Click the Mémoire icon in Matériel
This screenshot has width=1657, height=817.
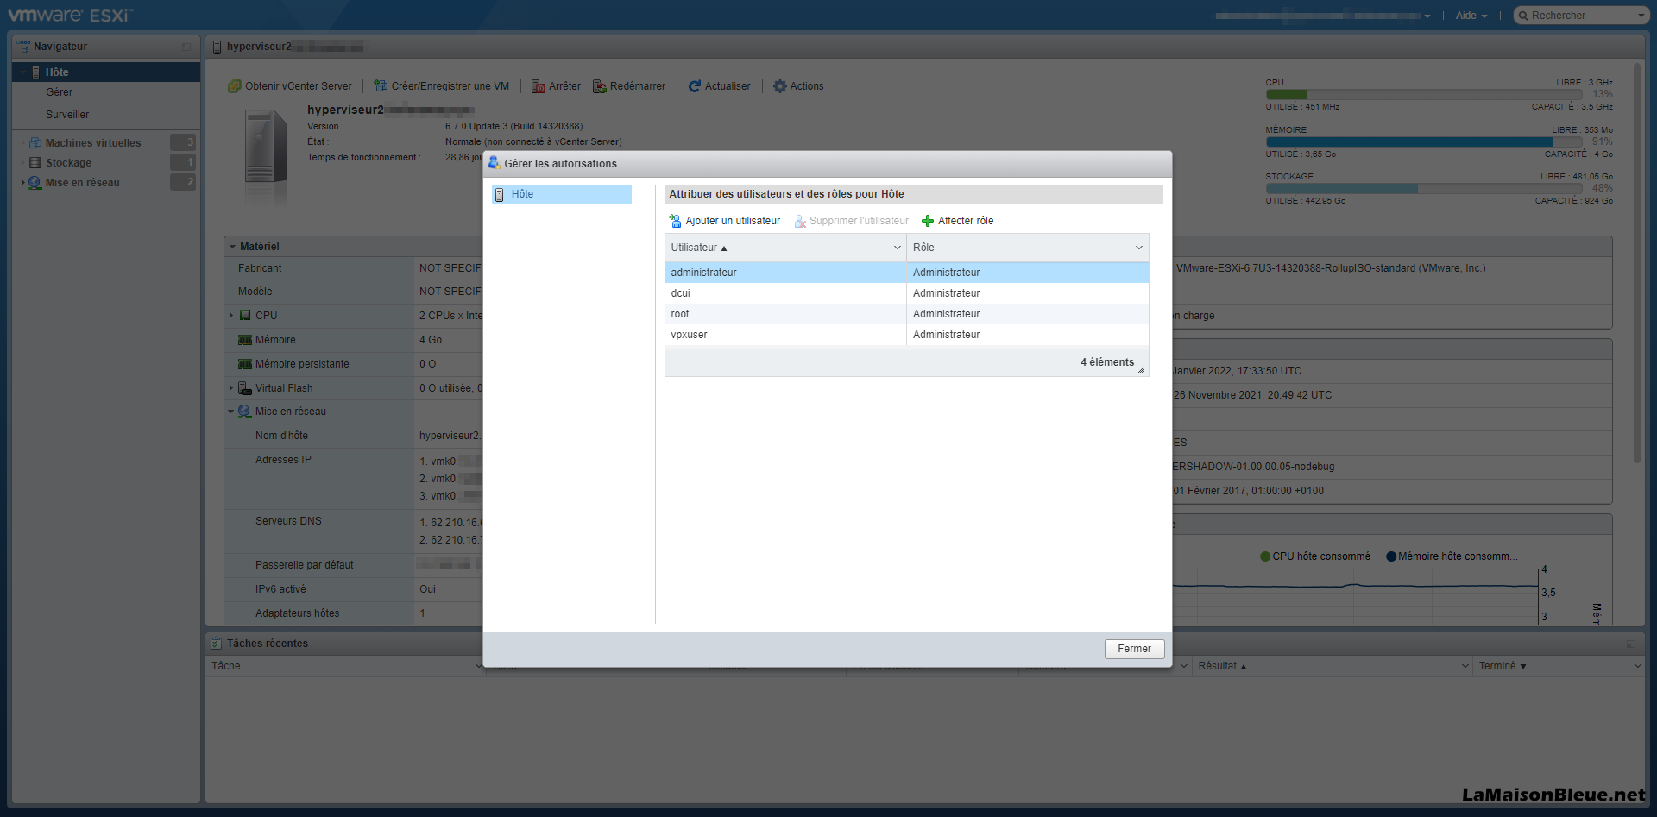coord(245,340)
